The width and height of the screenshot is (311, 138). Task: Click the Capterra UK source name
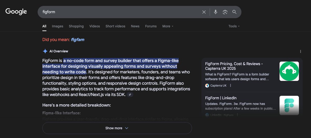tap(218, 86)
